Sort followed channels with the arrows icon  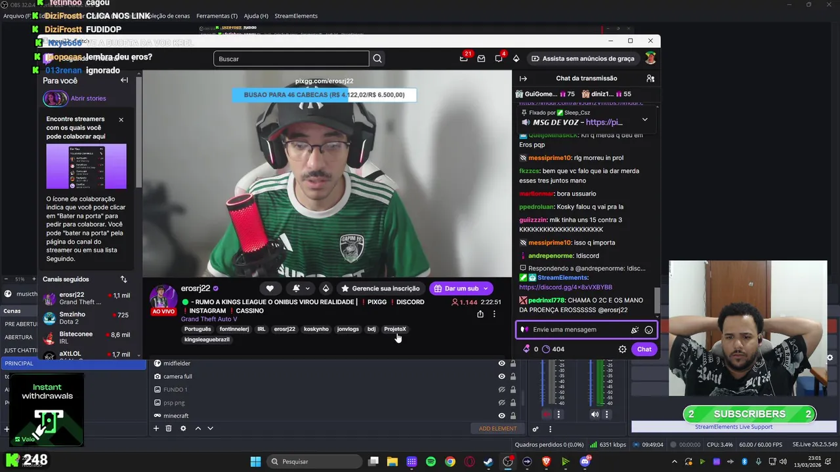(x=123, y=279)
